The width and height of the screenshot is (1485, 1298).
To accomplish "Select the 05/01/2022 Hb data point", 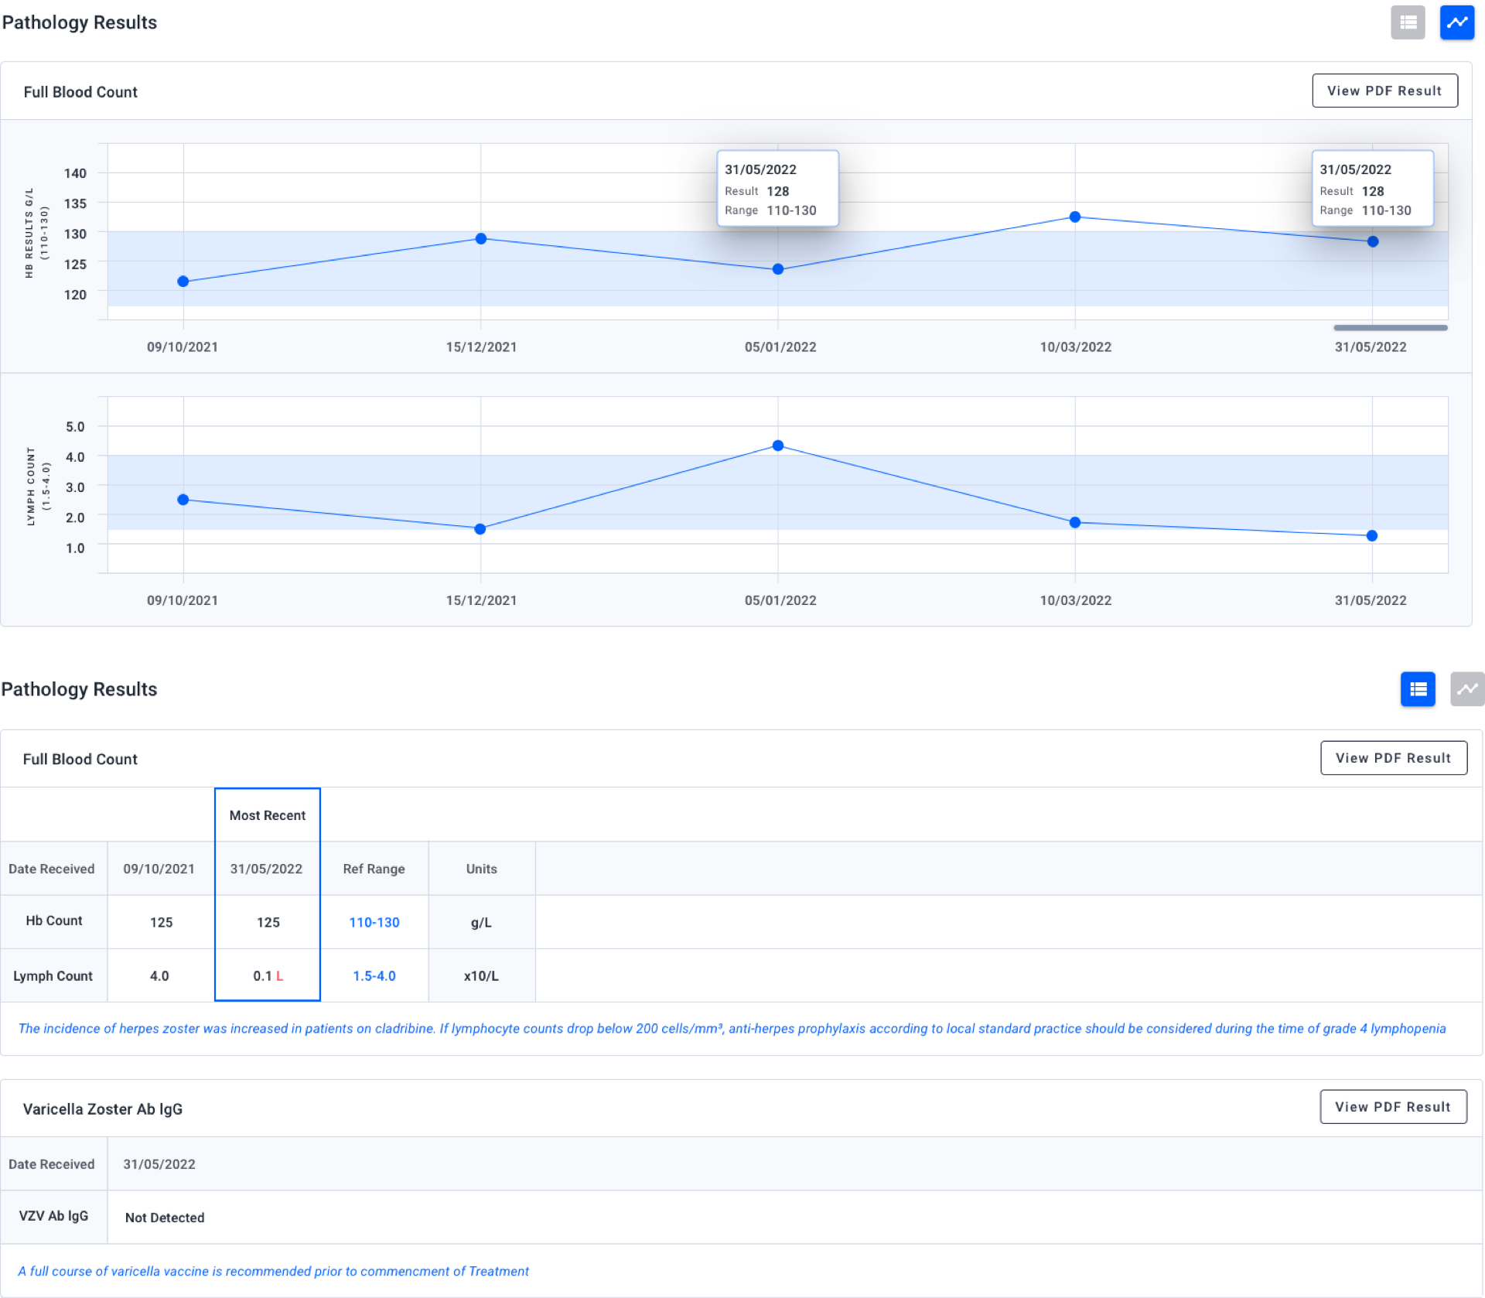I will [x=778, y=269].
